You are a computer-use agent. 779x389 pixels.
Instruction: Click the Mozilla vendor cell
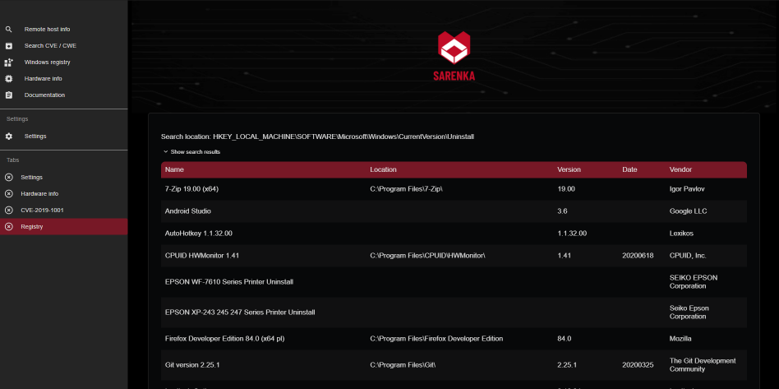[680, 338]
